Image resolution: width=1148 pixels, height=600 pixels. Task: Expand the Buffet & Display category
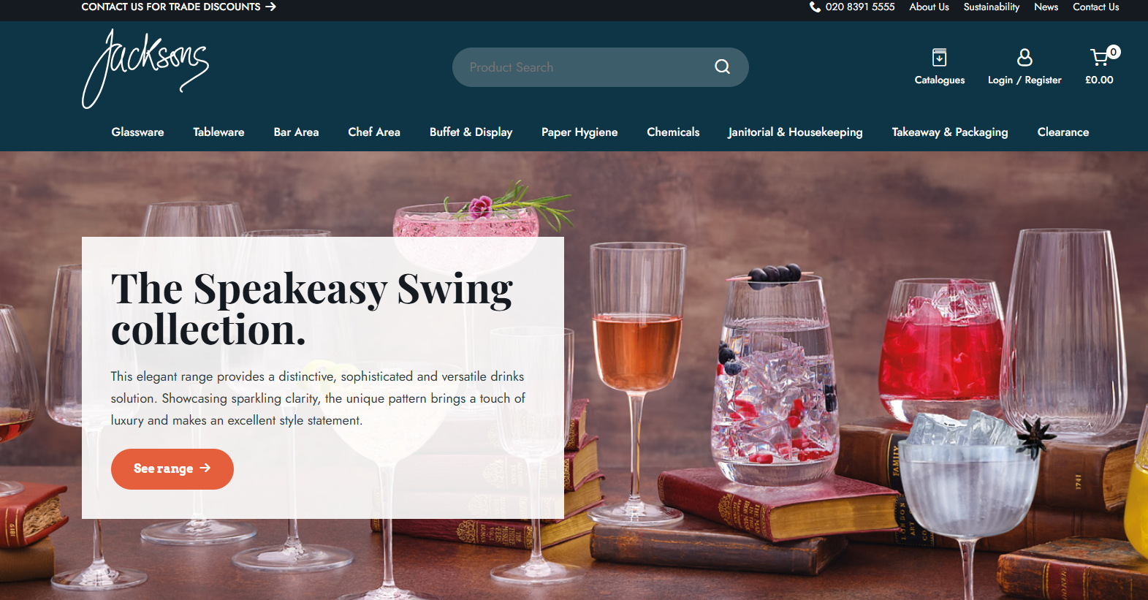[471, 132]
